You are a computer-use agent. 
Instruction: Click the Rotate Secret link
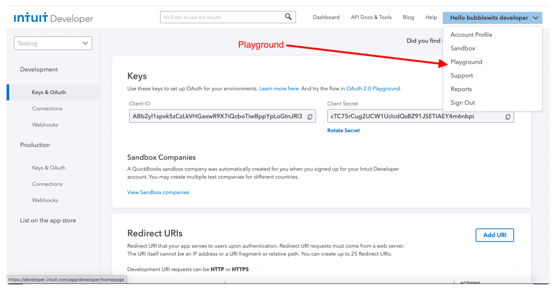tap(343, 130)
